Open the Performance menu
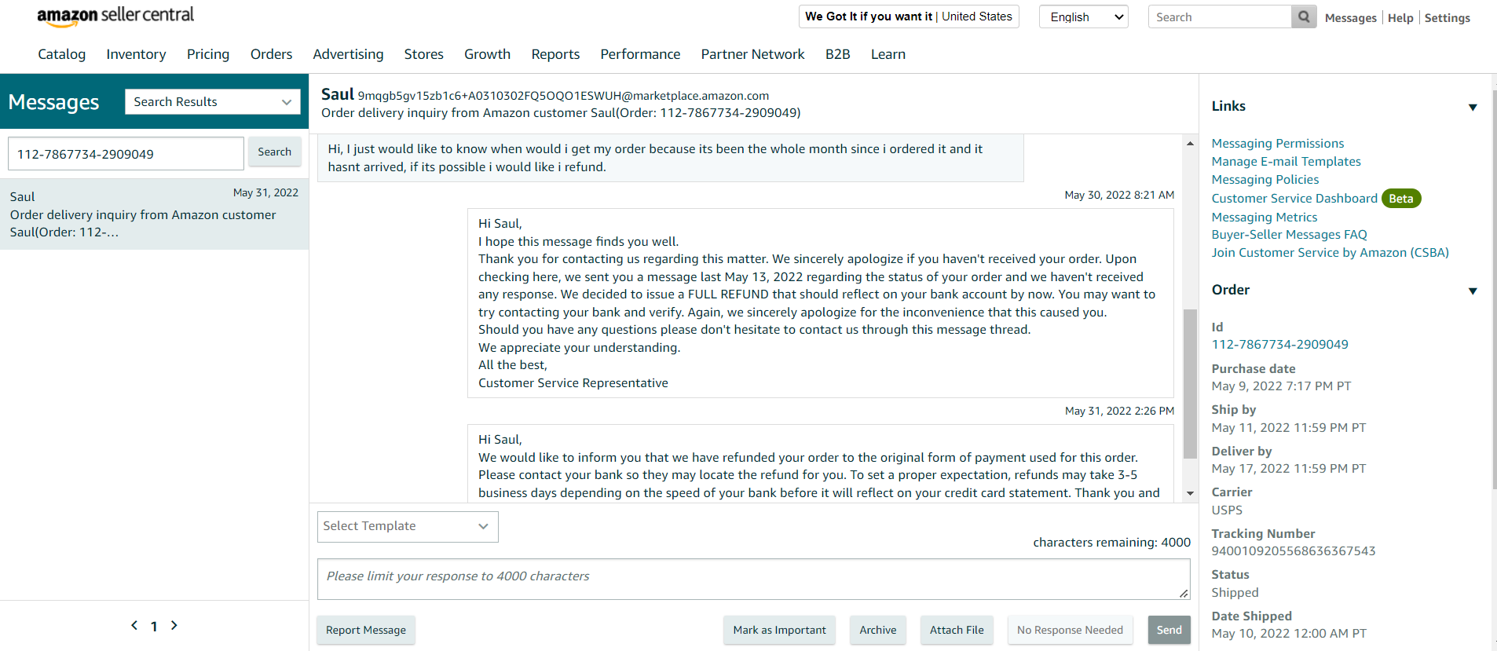This screenshot has width=1497, height=651. coord(640,54)
